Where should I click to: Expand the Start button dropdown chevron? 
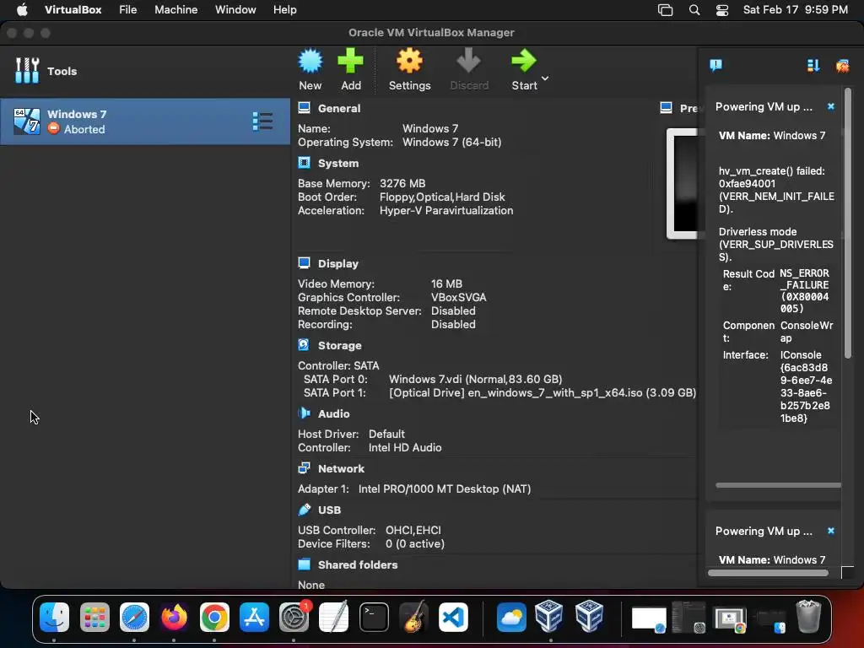[x=545, y=78]
